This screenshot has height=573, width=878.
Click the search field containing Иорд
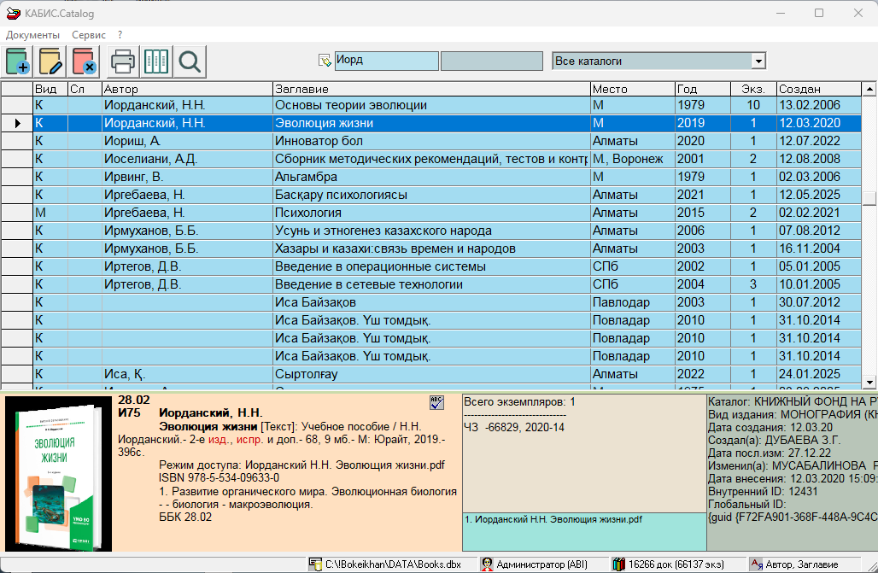tap(385, 61)
